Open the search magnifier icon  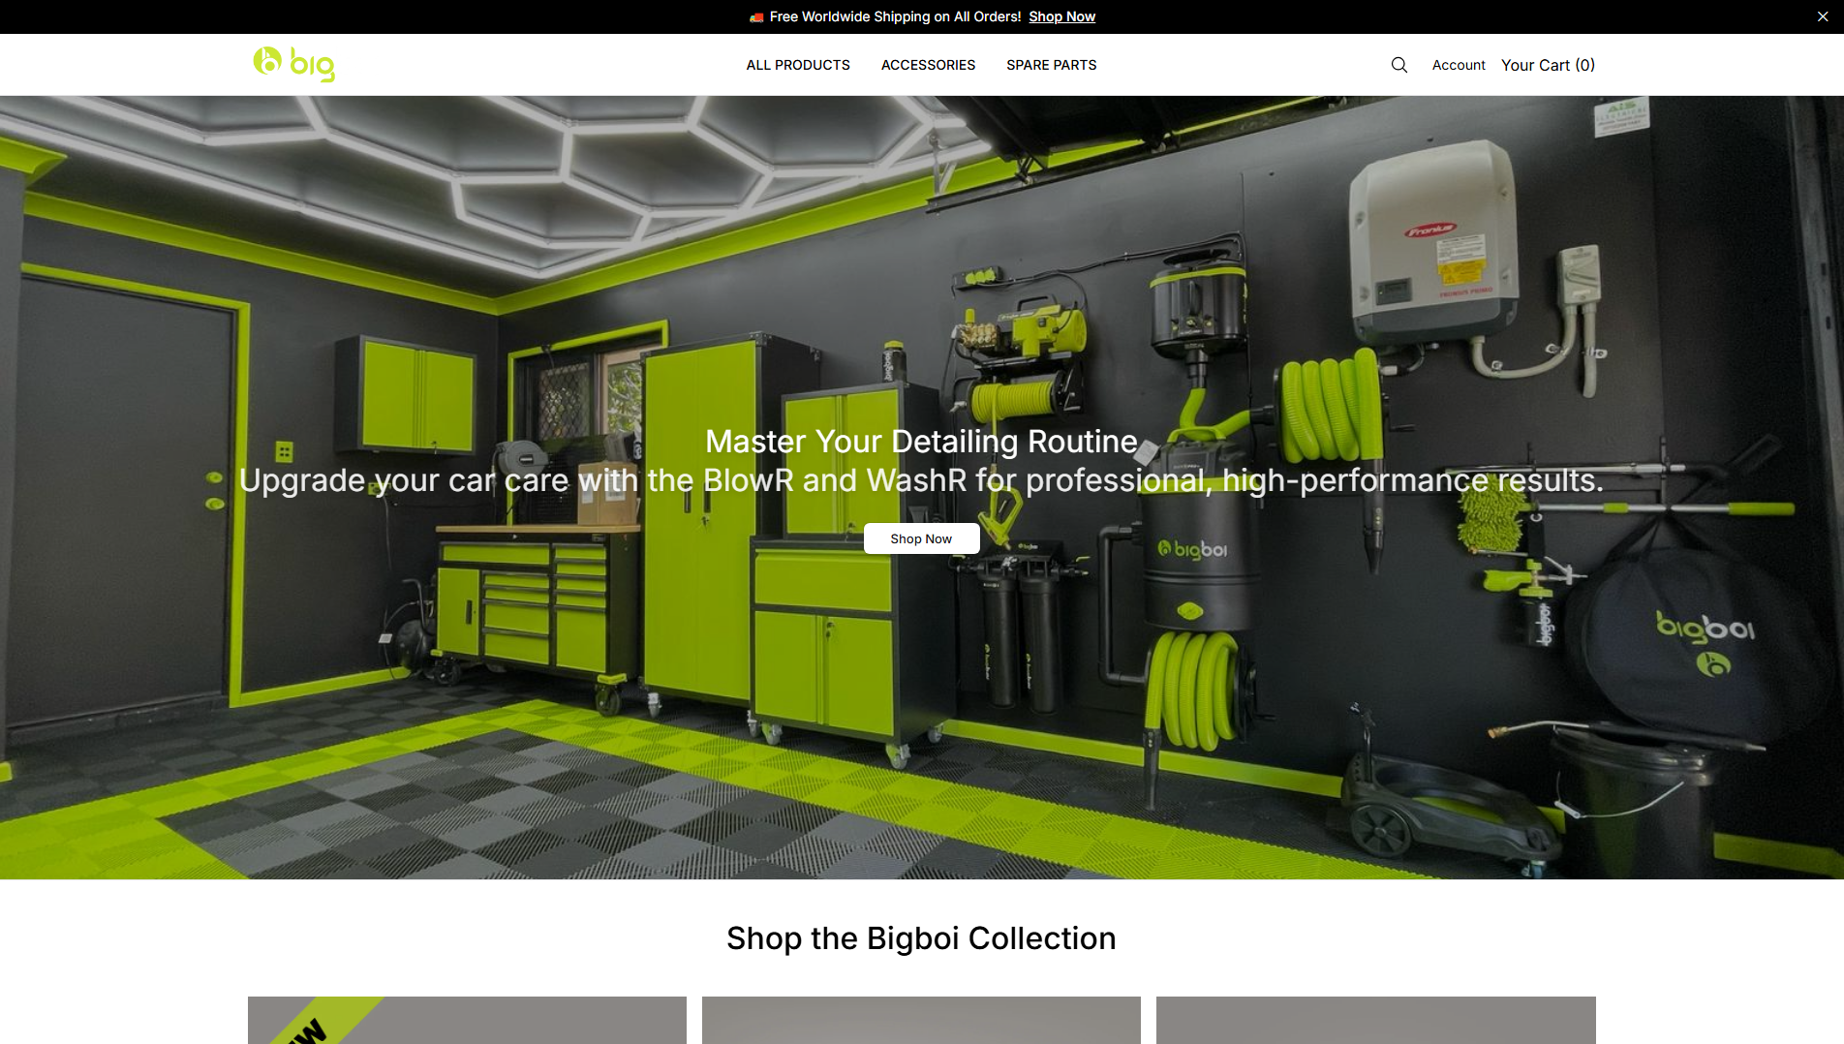[1398, 65]
